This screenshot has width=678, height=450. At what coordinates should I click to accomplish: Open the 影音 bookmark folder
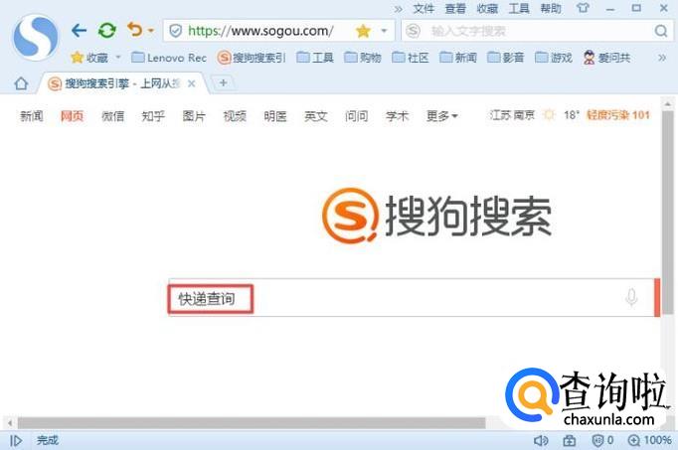[505, 58]
